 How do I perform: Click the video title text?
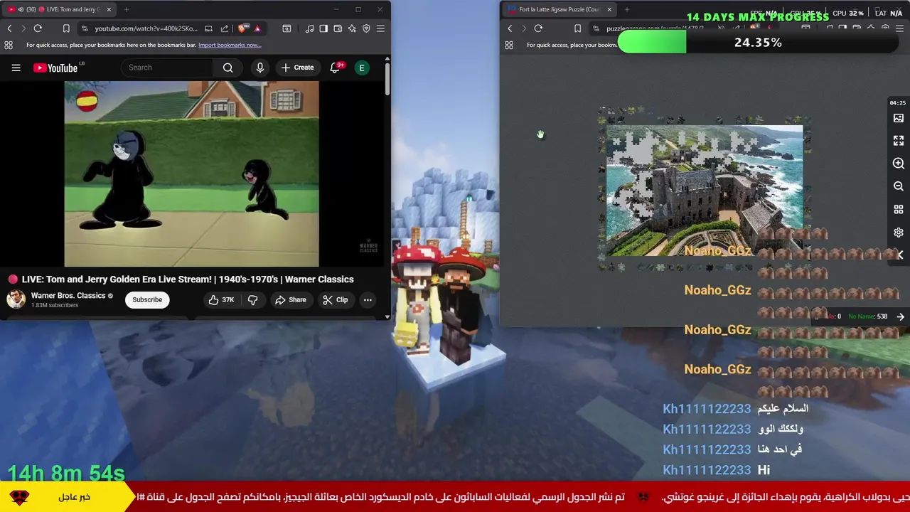[x=188, y=279]
